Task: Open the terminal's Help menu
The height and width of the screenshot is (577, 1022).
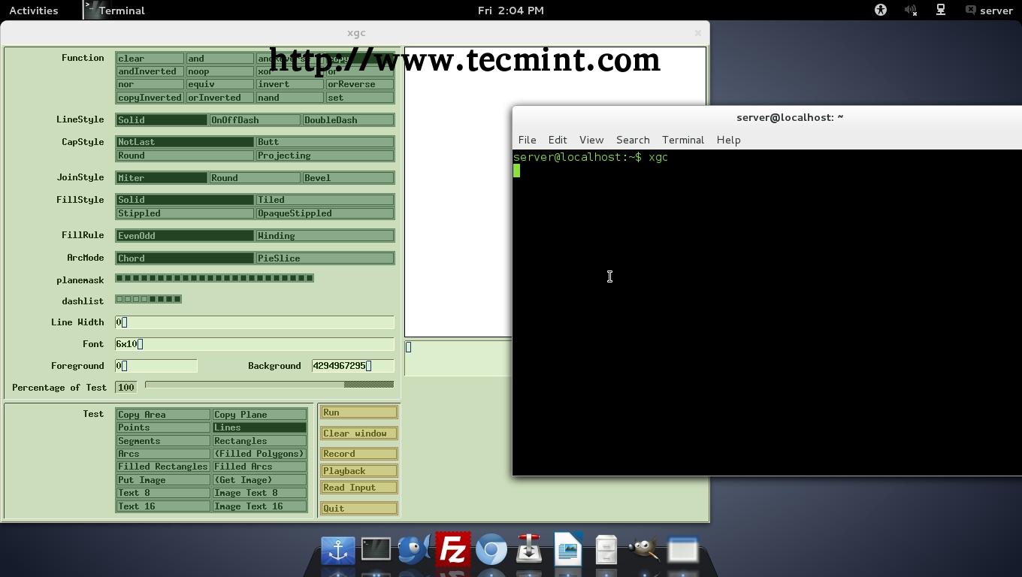Action: (x=728, y=140)
